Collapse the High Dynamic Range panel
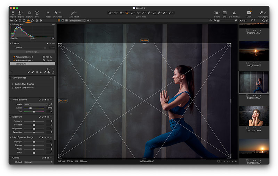 [11, 137]
